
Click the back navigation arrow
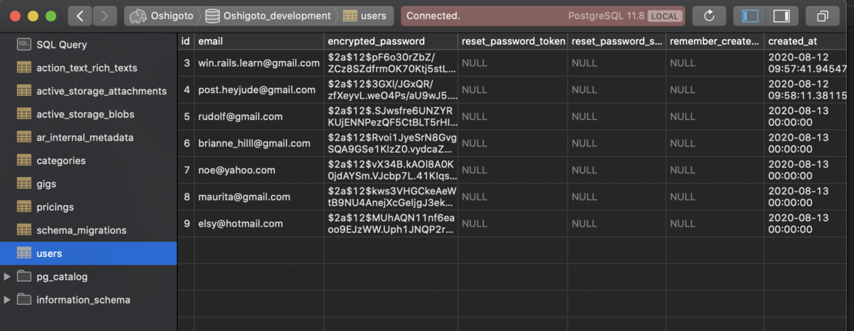click(82, 16)
